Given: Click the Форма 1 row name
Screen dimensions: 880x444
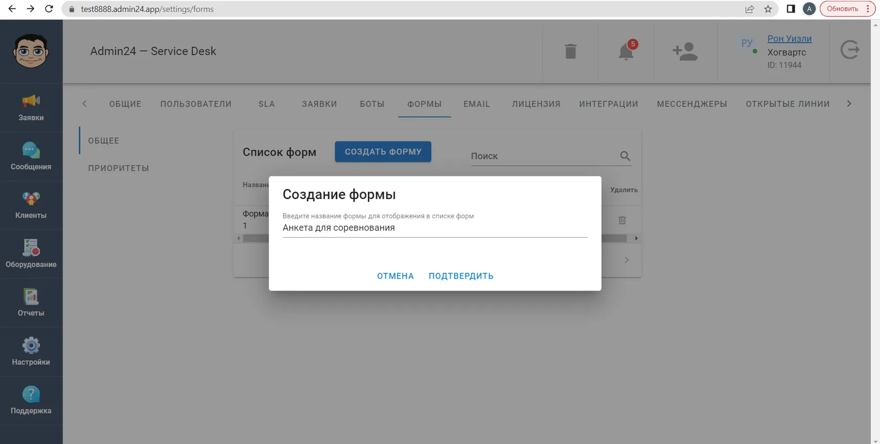Looking at the screenshot, I should pos(255,219).
